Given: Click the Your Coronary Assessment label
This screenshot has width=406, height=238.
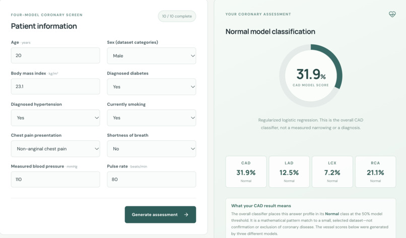Looking at the screenshot, I should click(x=258, y=14).
